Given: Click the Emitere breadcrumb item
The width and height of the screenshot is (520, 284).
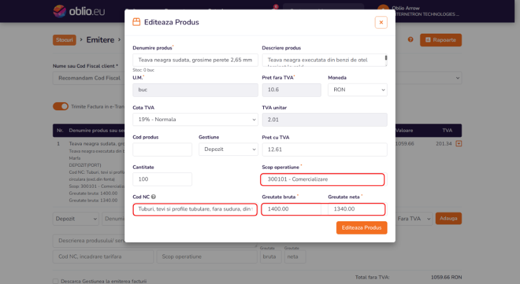Looking at the screenshot, I should pos(100,40).
